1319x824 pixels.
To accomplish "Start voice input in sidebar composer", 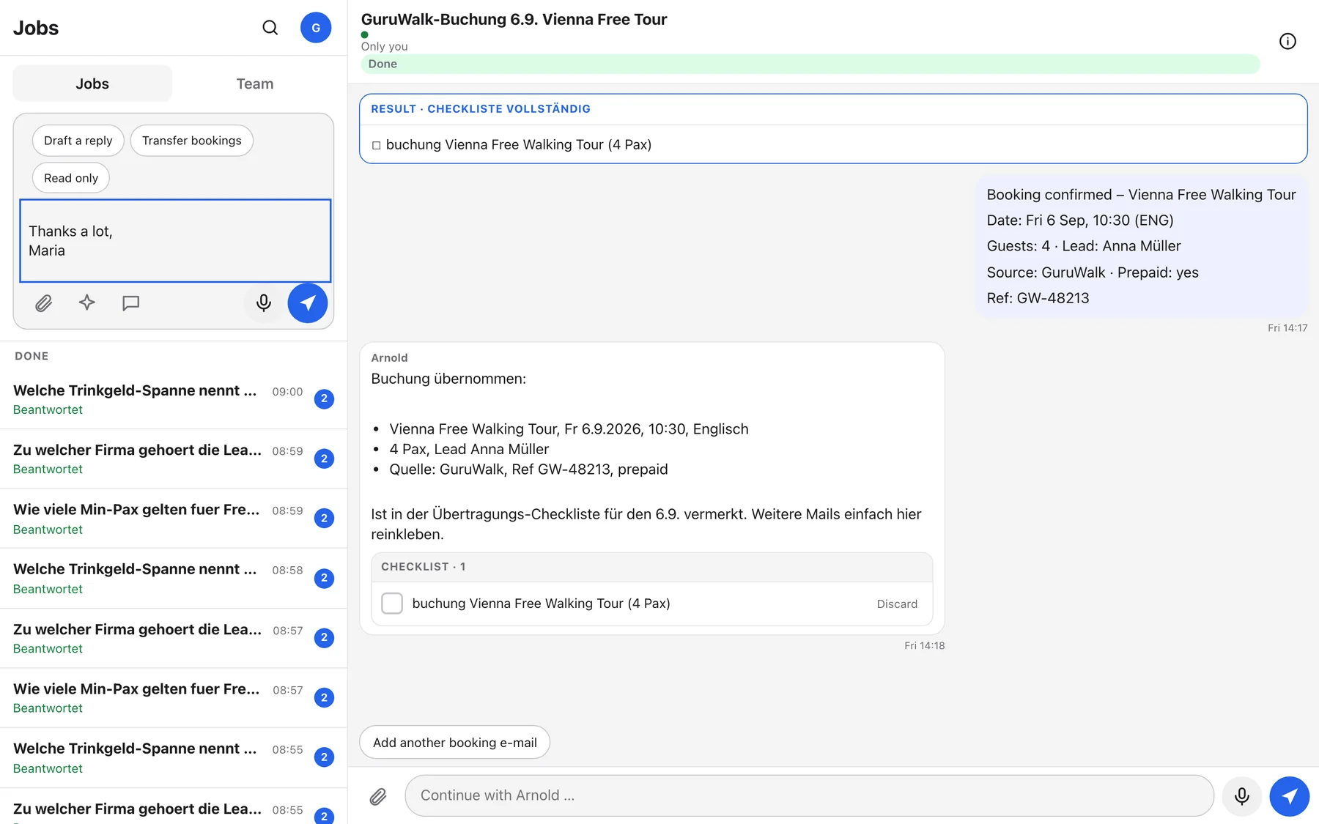I will [264, 302].
